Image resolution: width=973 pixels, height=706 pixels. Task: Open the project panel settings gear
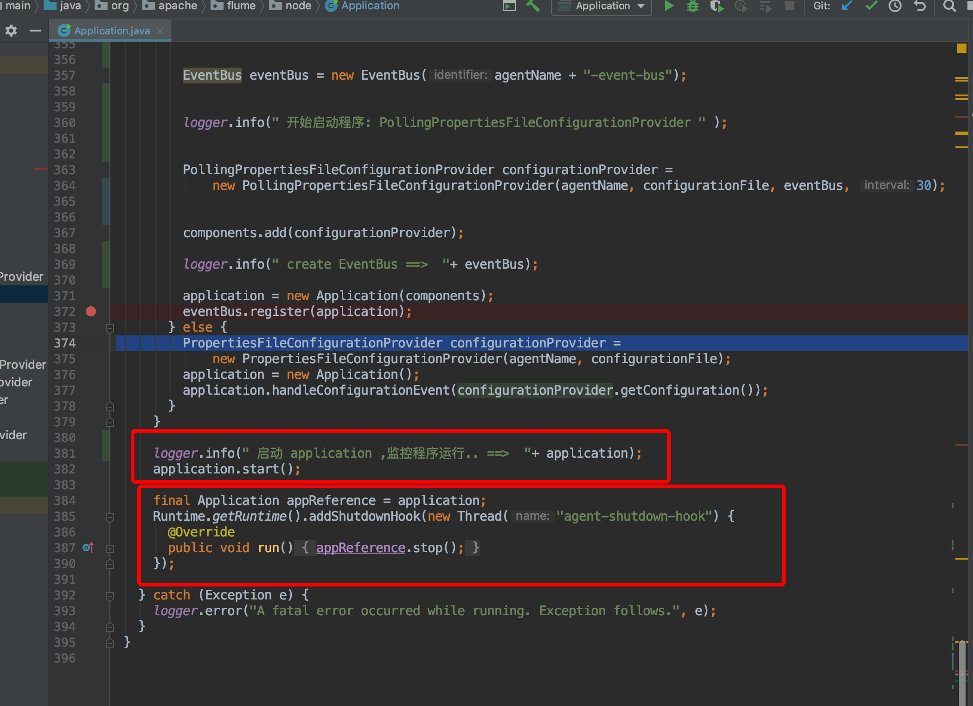[10, 31]
